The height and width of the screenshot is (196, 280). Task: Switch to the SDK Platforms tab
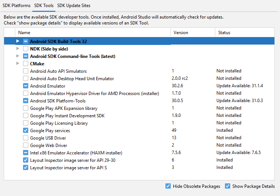click(16, 6)
